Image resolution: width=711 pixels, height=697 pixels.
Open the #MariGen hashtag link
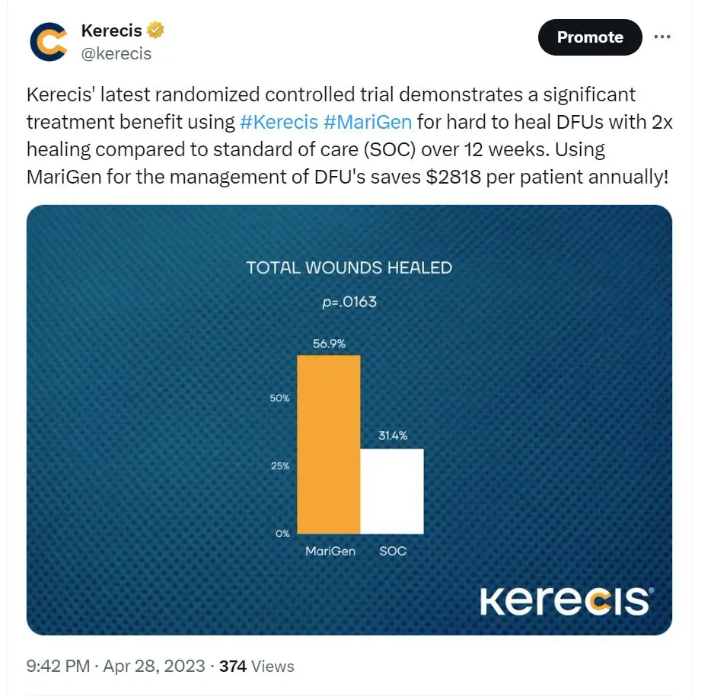pos(368,122)
